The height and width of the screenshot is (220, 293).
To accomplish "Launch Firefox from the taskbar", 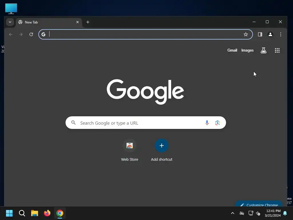I will pyautogui.click(x=47, y=213).
